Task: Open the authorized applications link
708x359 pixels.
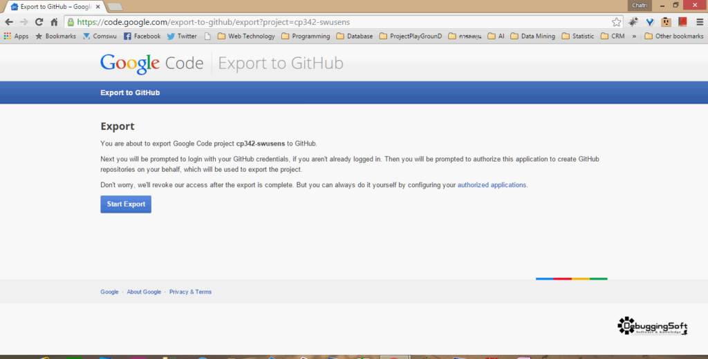Action: 492,185
